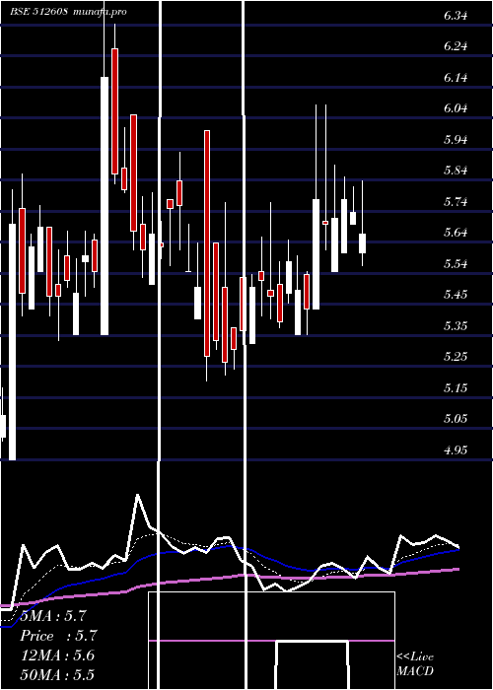The width and height of the screenshot is (493, 690).
Task: Click the '5MA : 5.7' legend entry
Action: click(53, 616)
